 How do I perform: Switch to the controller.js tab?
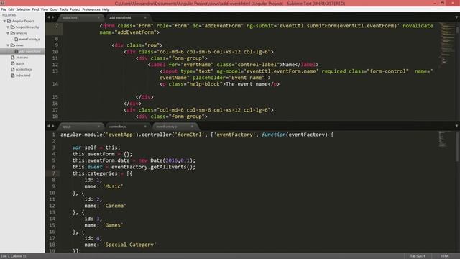coord(128,127)
